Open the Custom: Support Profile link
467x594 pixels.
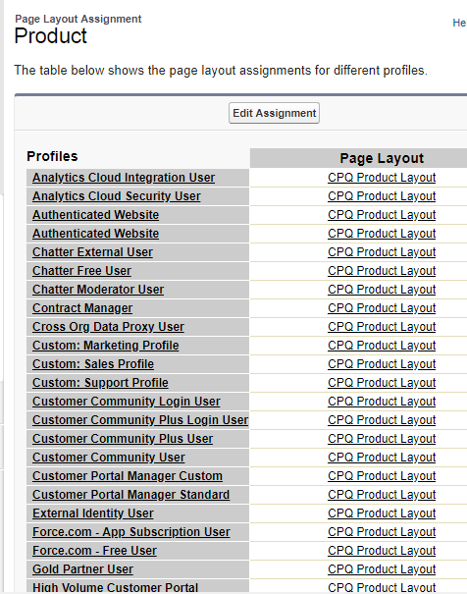coord(100,383)
